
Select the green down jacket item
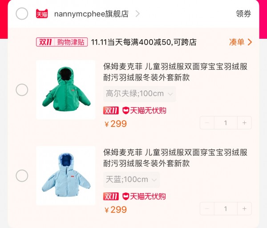pyautogui.click(x=22, y=90)
